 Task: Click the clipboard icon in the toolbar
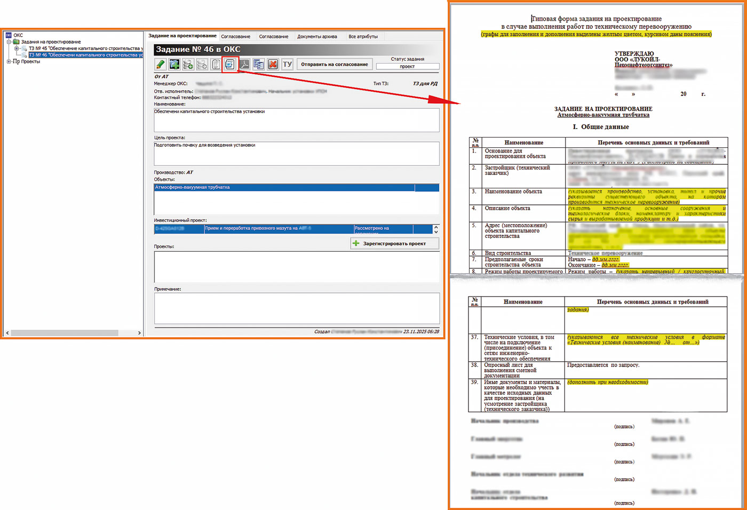click(x=216, y=65)
